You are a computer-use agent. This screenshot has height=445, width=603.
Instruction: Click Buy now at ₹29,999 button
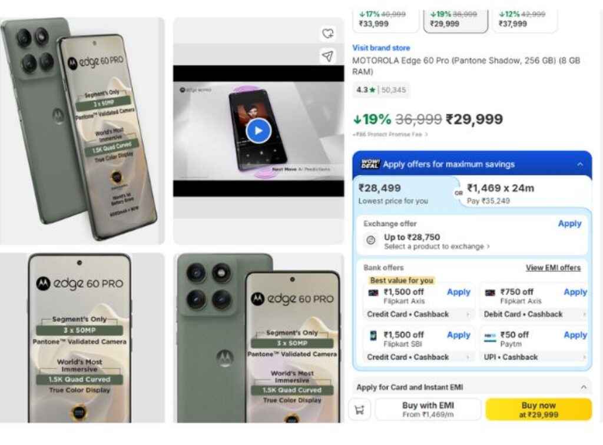pyautogui.click(x=538, y=410)
